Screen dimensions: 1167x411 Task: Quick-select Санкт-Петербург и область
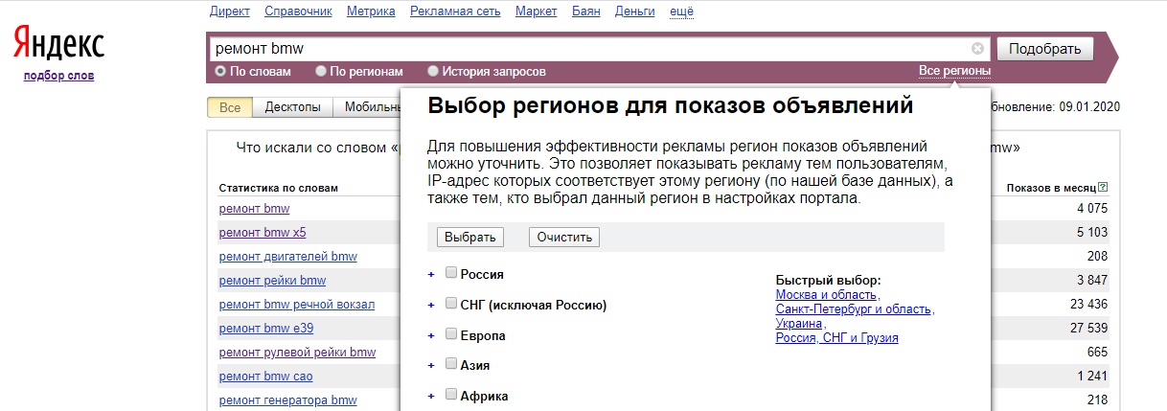pyautogui.click(x=854, y=309)
